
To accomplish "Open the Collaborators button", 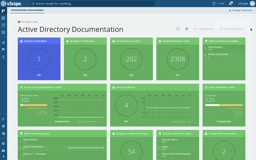I will point(204,29).
